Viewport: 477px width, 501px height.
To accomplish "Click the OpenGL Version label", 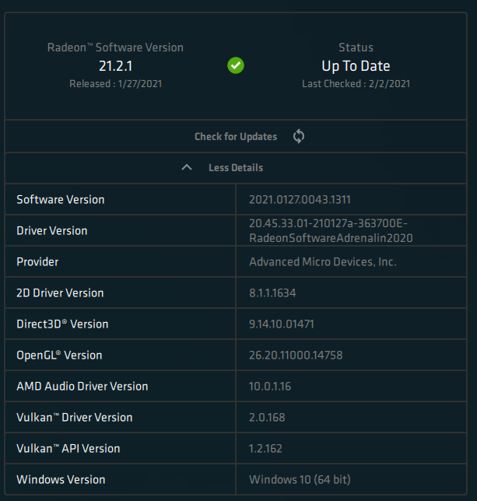I will tap(59, 356).
